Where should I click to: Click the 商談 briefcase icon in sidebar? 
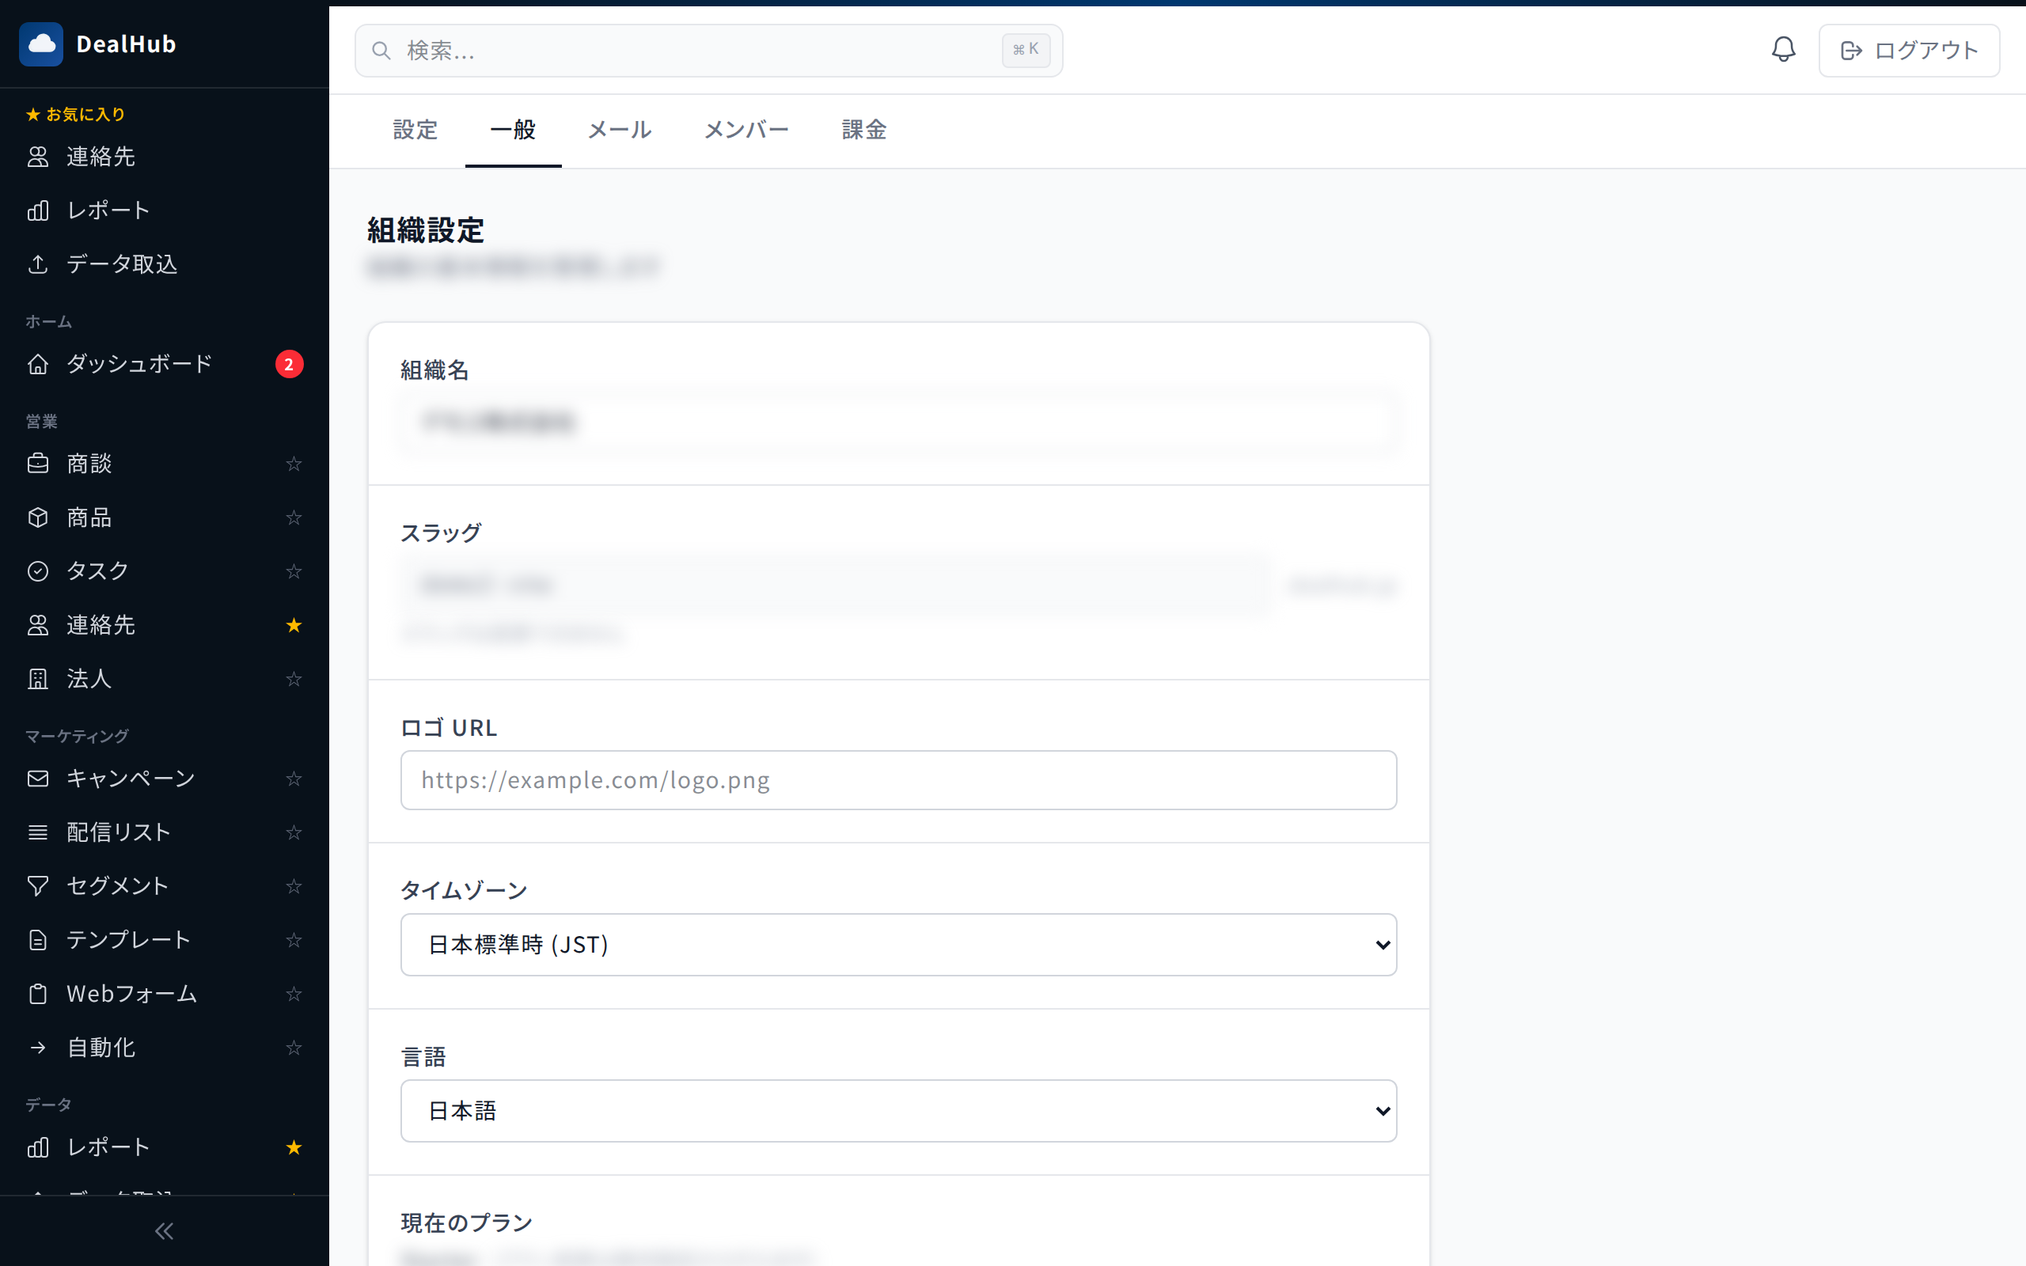pyautogui.click(x=38, y=464)
